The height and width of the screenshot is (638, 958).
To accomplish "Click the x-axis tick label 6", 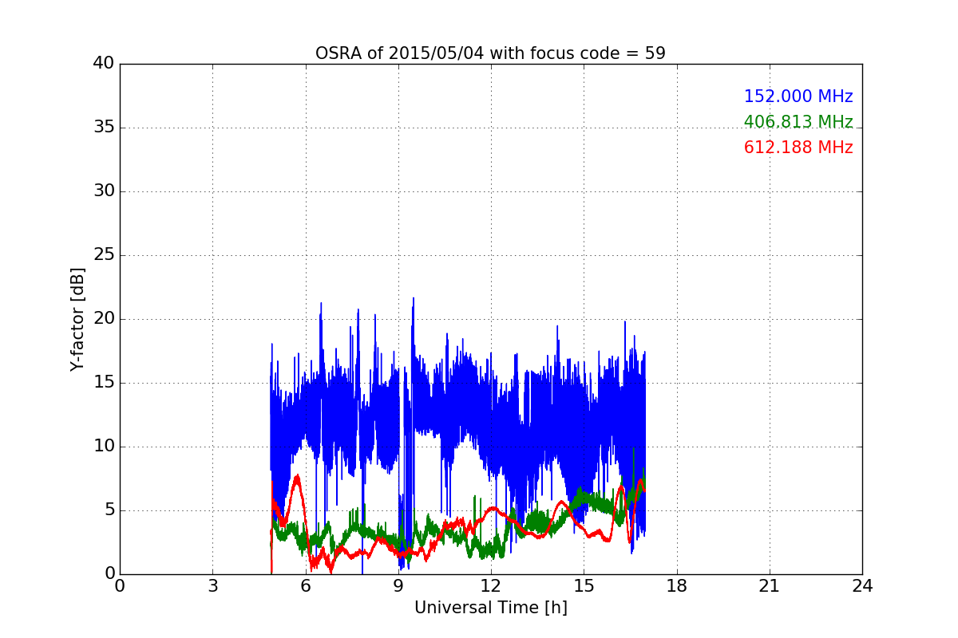I will 305,586.
